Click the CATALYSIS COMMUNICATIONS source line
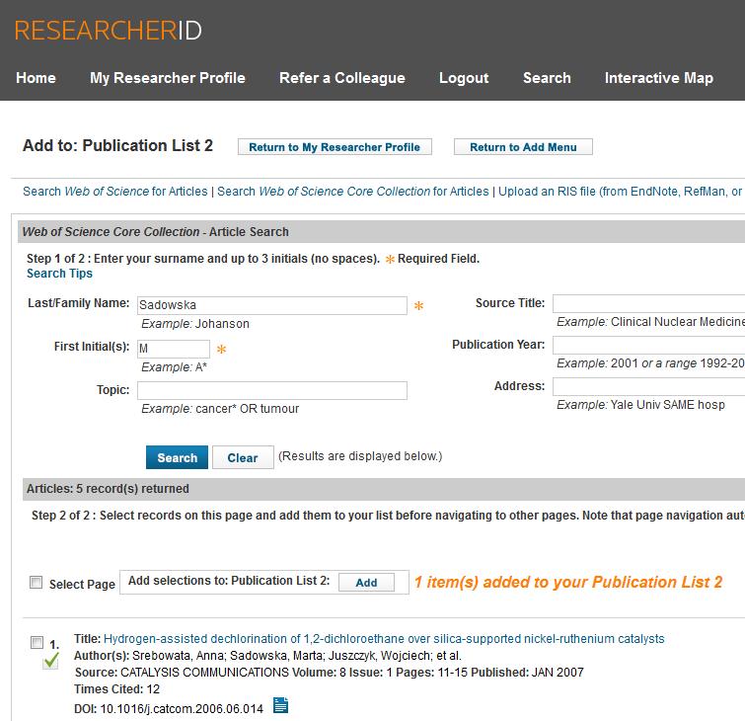Screen dimensions: 745x721 point(329,673)
